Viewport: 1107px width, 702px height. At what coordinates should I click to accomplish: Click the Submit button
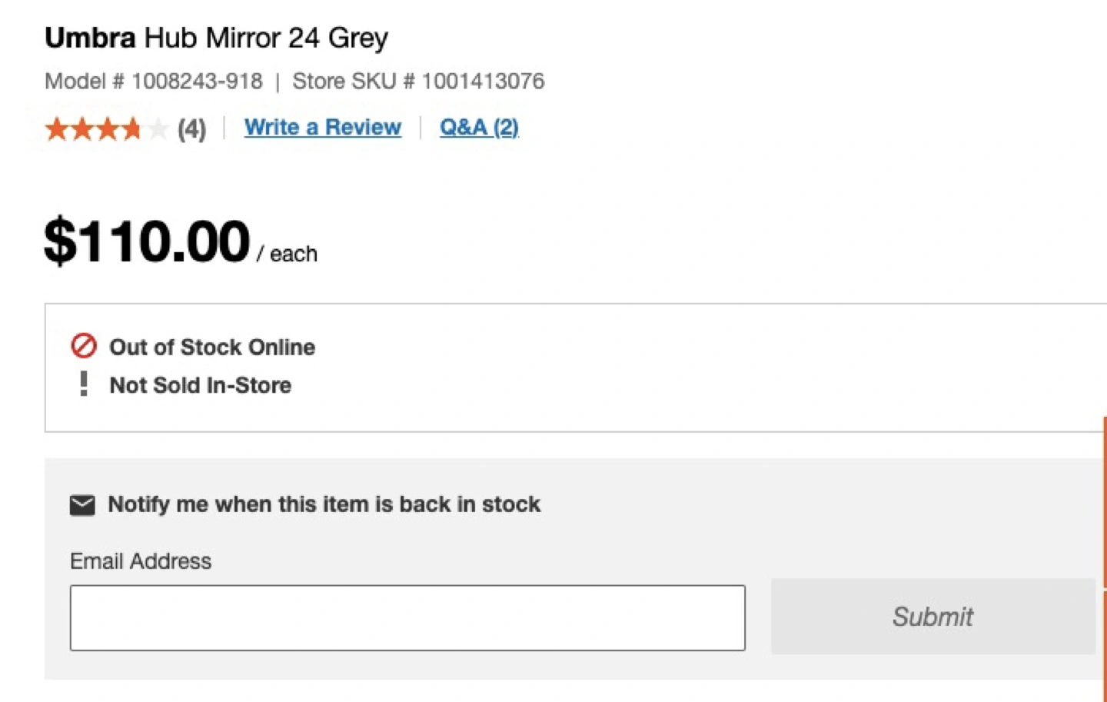pos(932,617)
